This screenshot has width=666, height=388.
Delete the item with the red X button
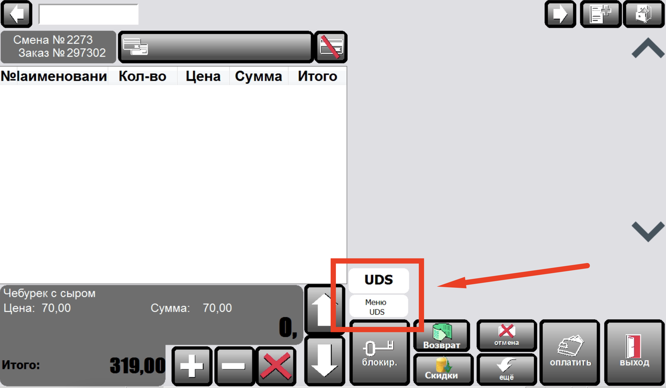[276, 366]
